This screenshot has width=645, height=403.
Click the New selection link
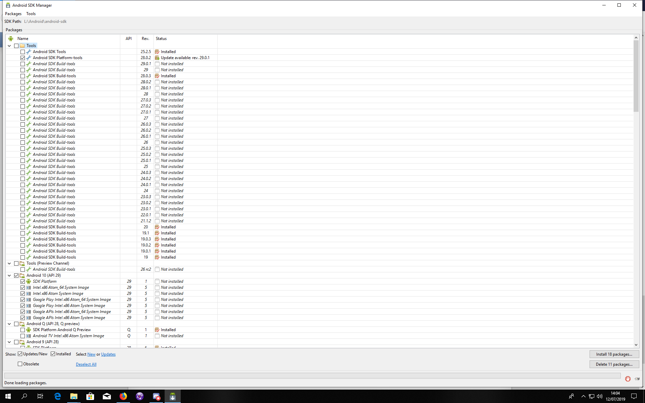[91, 354]
